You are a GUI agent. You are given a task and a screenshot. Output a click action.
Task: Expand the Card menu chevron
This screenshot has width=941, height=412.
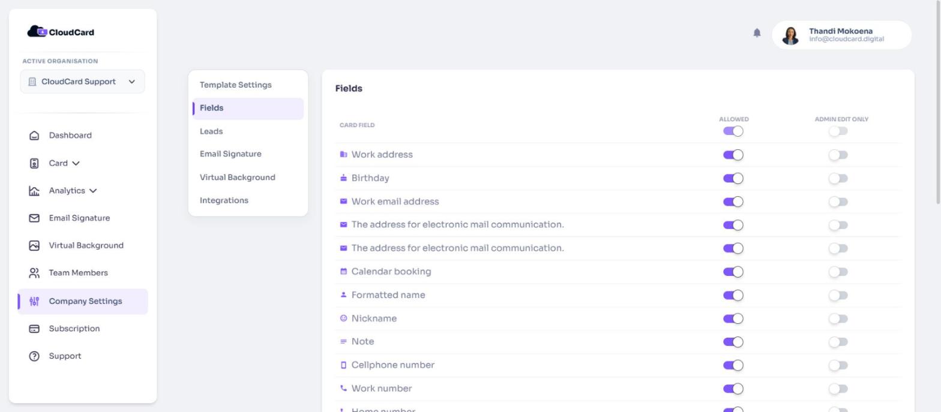coord(76,163)
